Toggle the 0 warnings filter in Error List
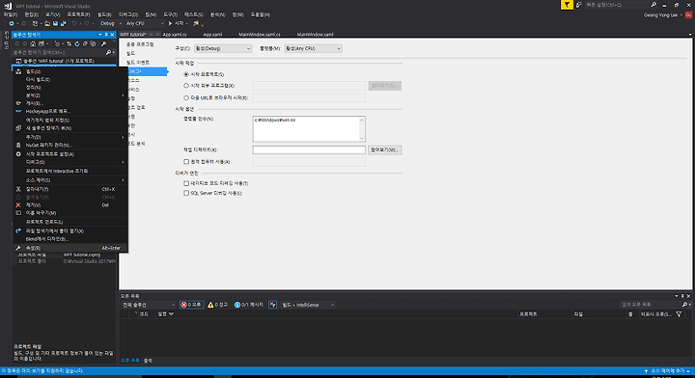695x378 pixels. click(x=217, y=305)
